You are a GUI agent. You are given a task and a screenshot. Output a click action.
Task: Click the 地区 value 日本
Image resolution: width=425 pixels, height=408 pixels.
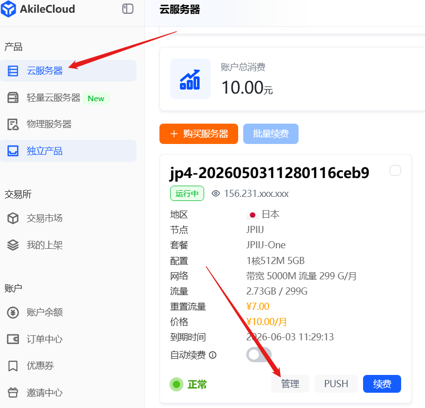[271, 214]
